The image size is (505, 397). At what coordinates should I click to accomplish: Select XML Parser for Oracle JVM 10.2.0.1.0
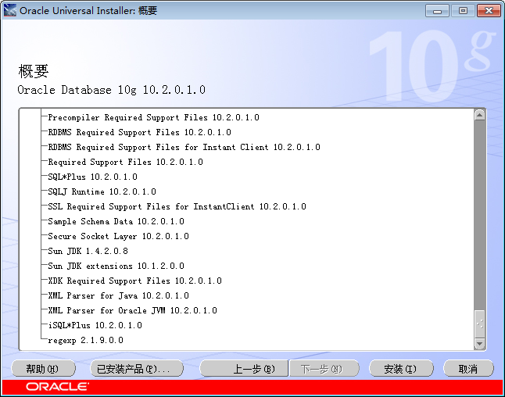tap(132, 310)
